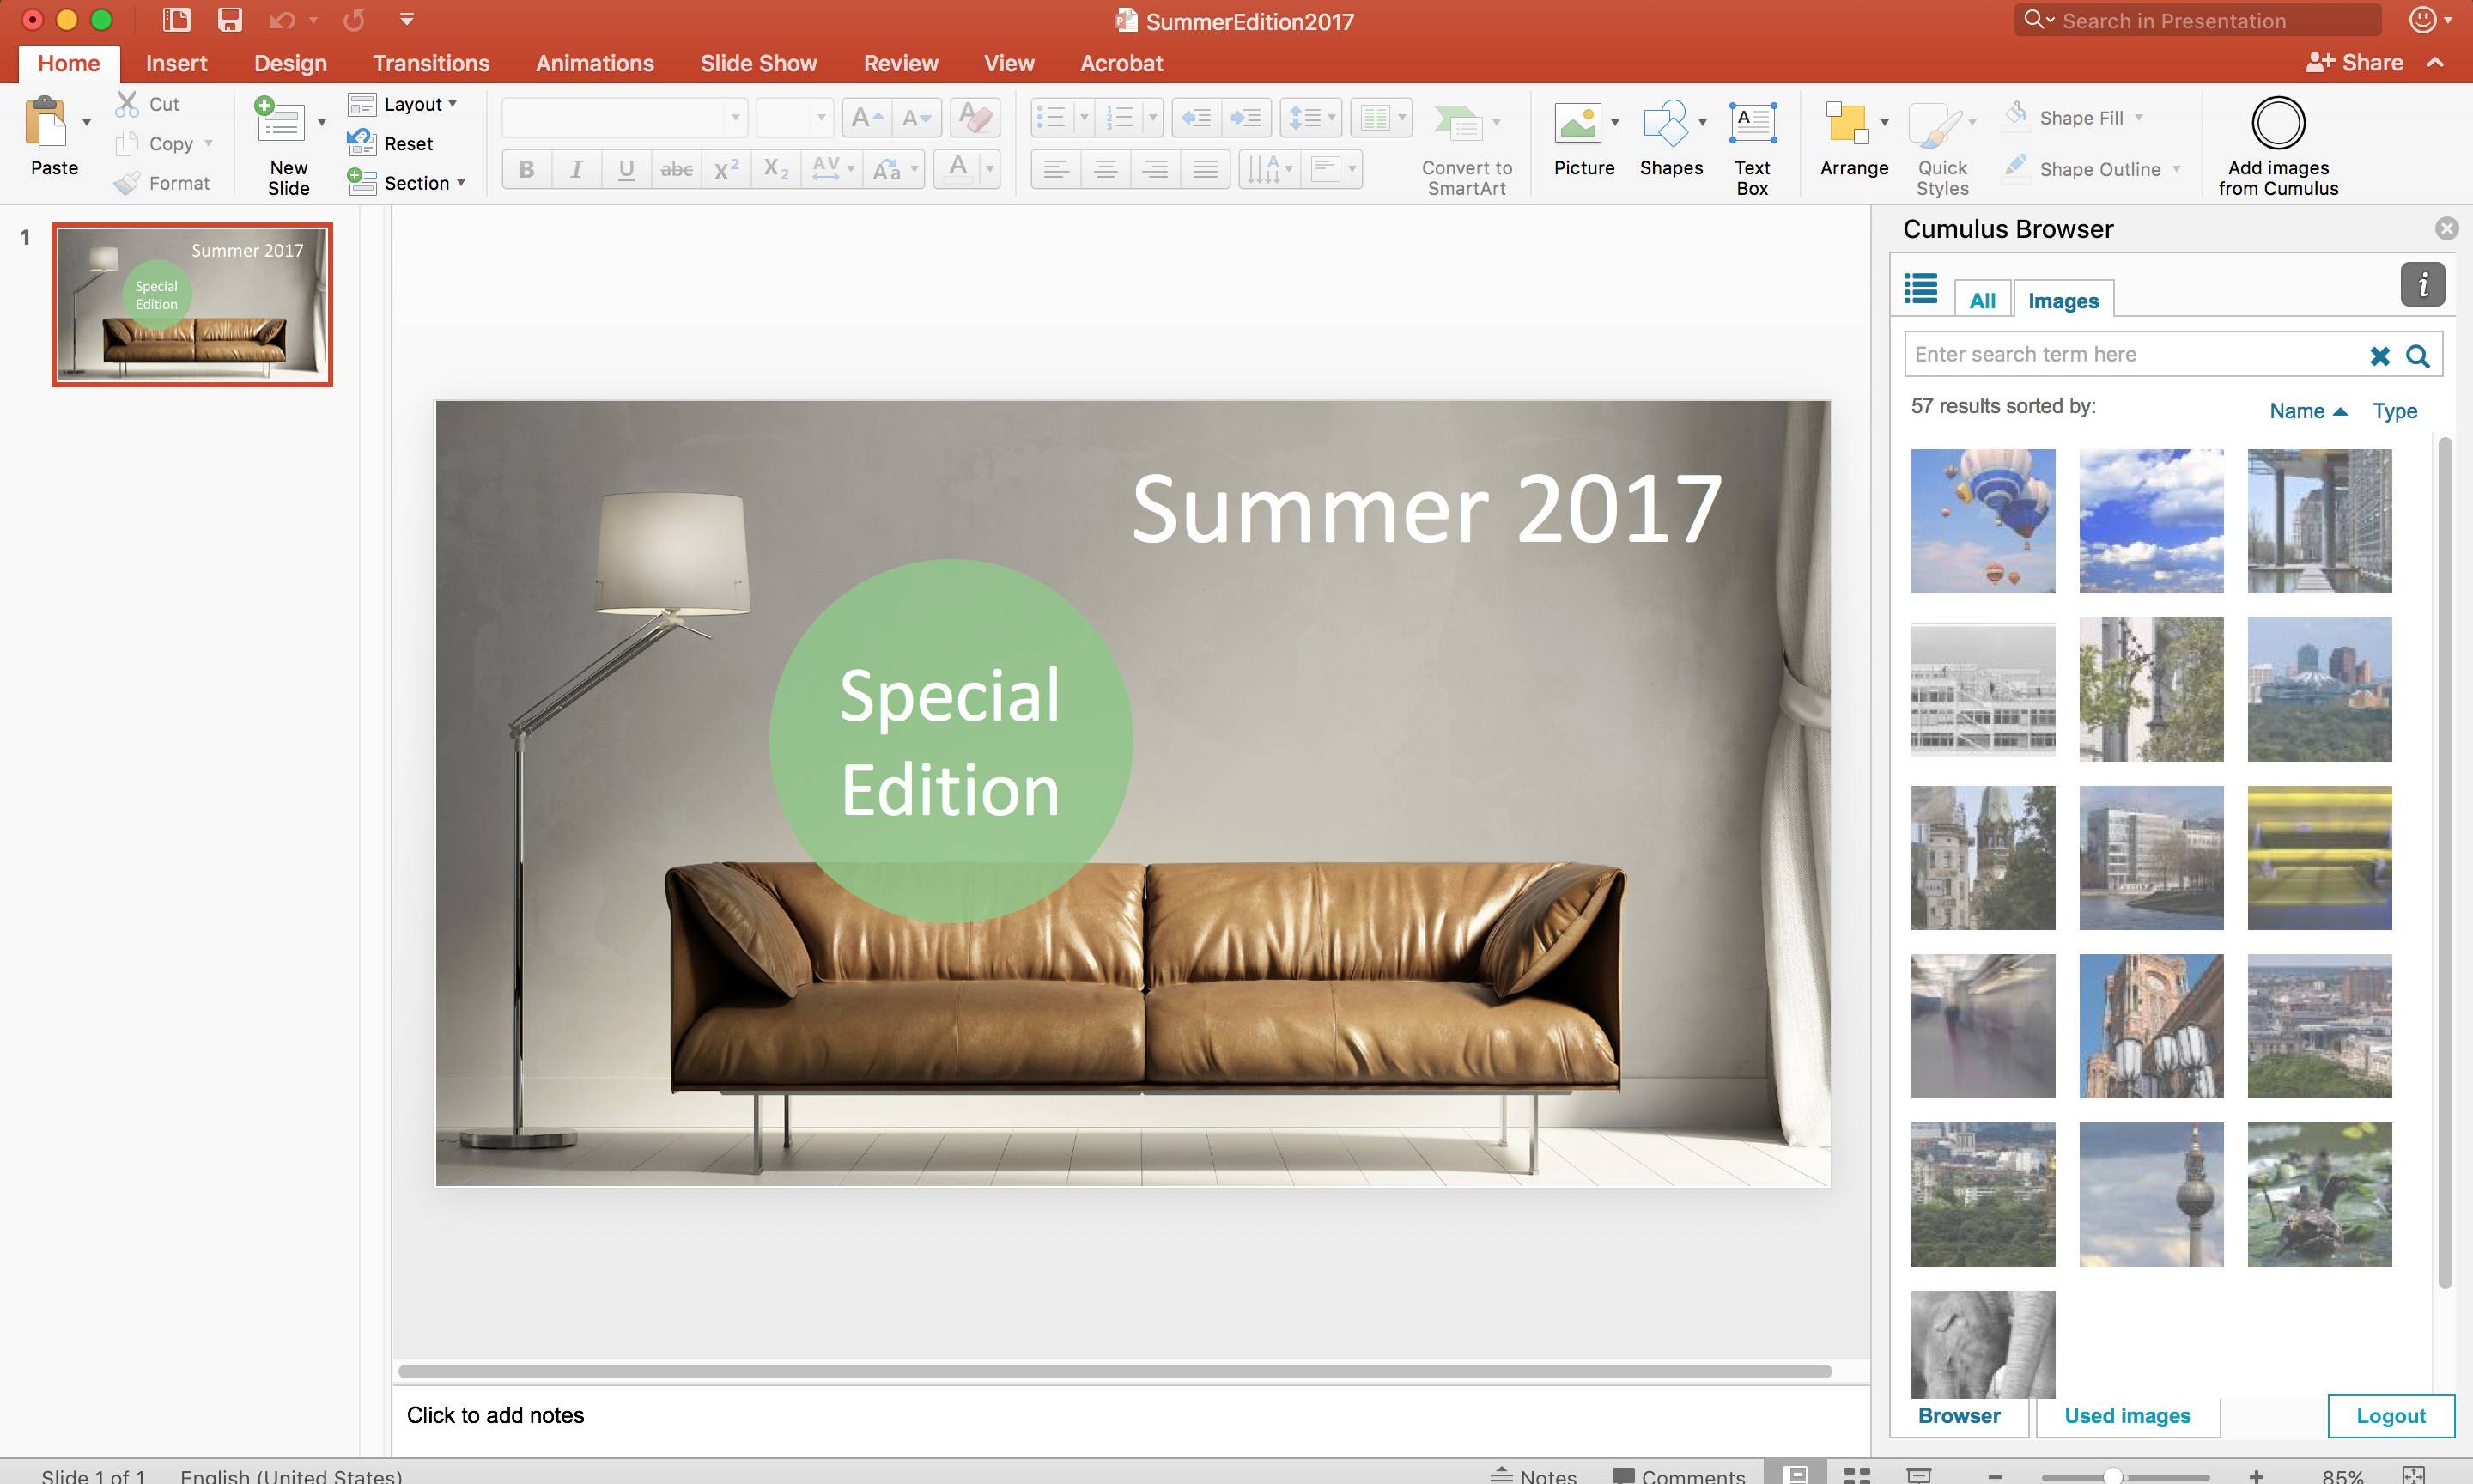Click the Save icon in title bar
The height and width of the screenshot is (1484, 2473).
[230, 20]
